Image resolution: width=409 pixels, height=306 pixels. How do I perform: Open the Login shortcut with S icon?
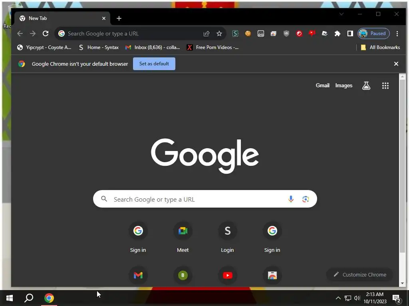coord(227,237)
